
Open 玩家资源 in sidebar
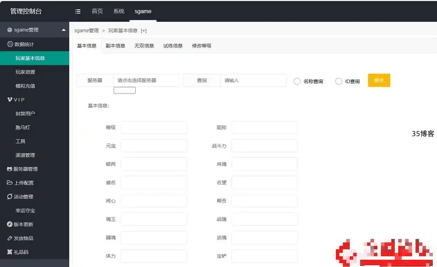point(35,72)
